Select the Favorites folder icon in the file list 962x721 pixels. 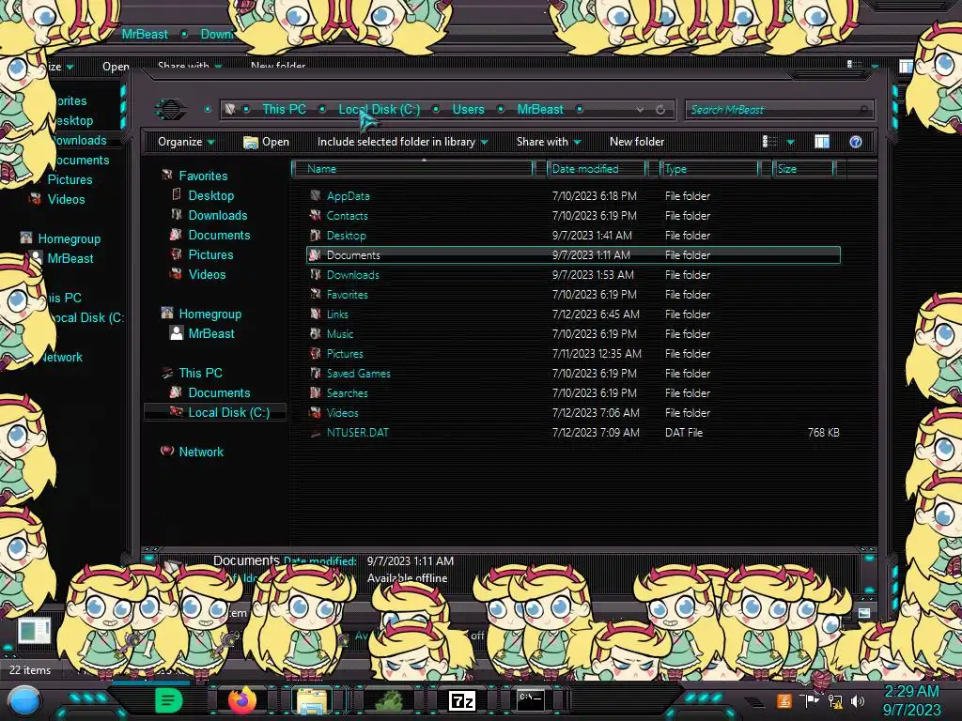coord(316,294)
